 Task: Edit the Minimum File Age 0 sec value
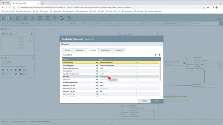tap(117, 85)
